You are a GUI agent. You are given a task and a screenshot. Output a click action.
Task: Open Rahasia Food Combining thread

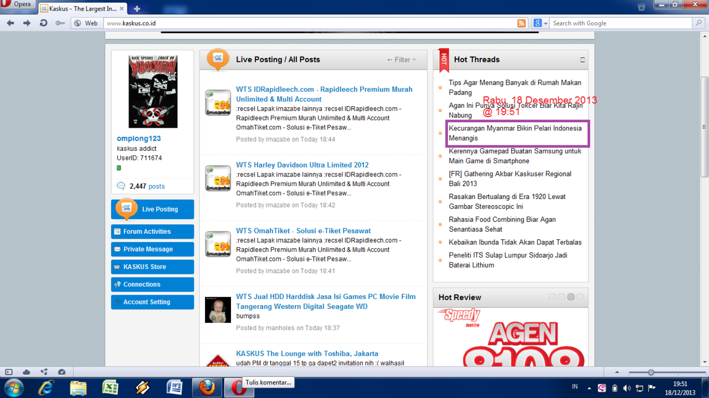(502, 224)
